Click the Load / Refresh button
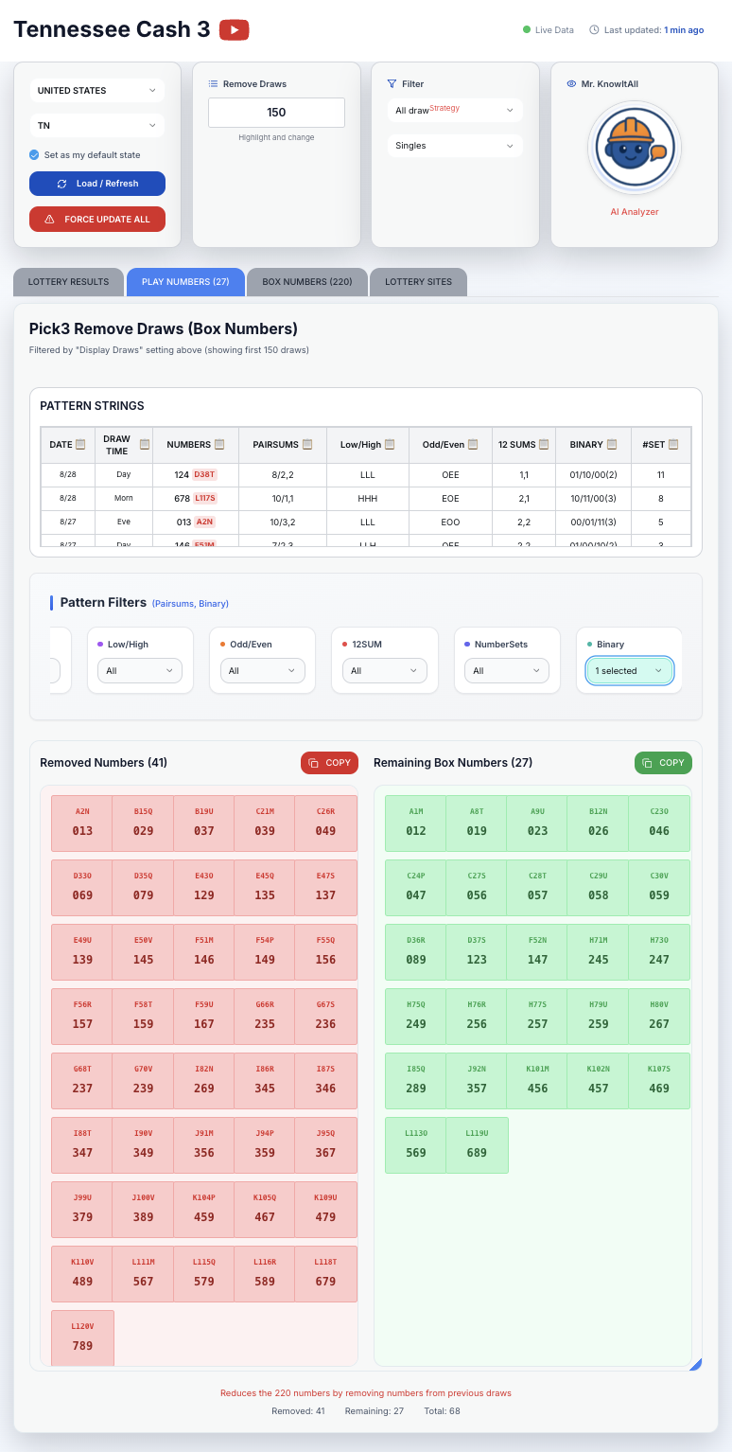 point(97,184)
